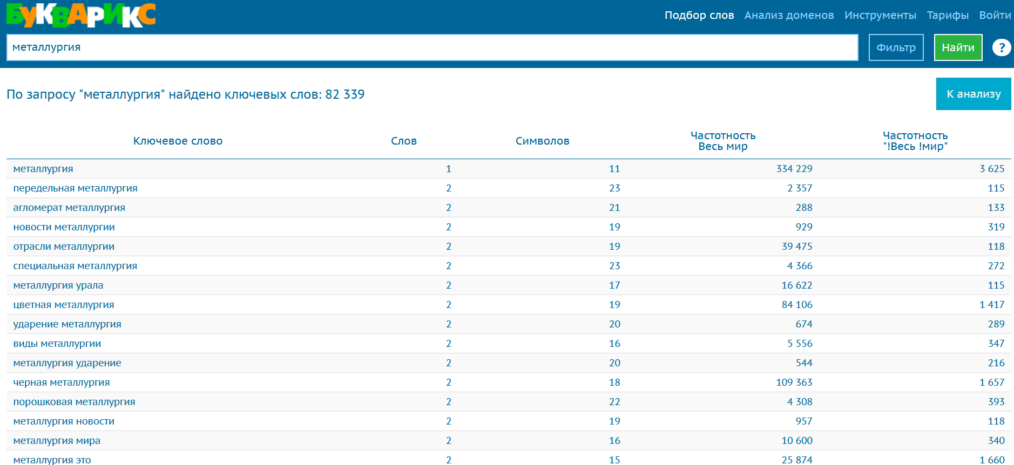Open the Тарифы page
The height and width of the screenshot is (465, 1014).
(x=948, y=15)
